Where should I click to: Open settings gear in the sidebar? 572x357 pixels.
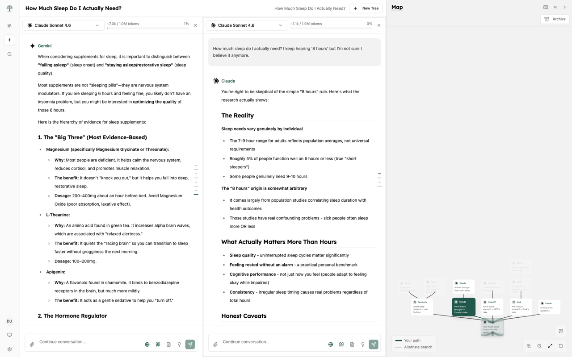(x=9, y=349)
